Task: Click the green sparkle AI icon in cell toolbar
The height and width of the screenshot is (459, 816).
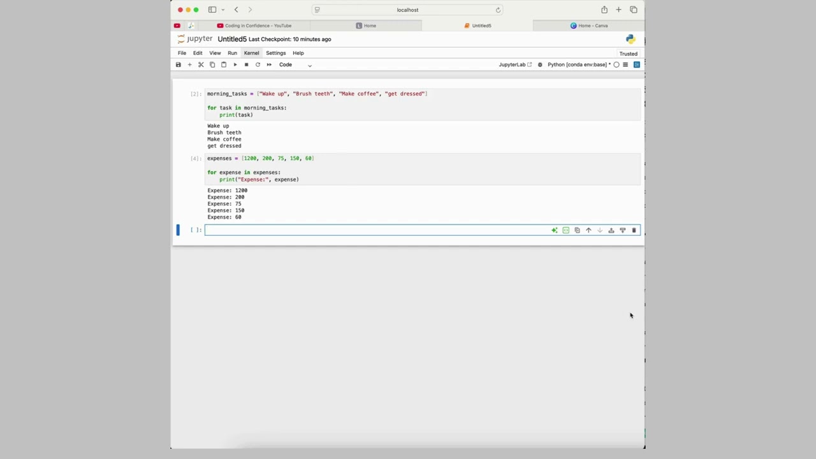Action: click(x=555, y=230)
